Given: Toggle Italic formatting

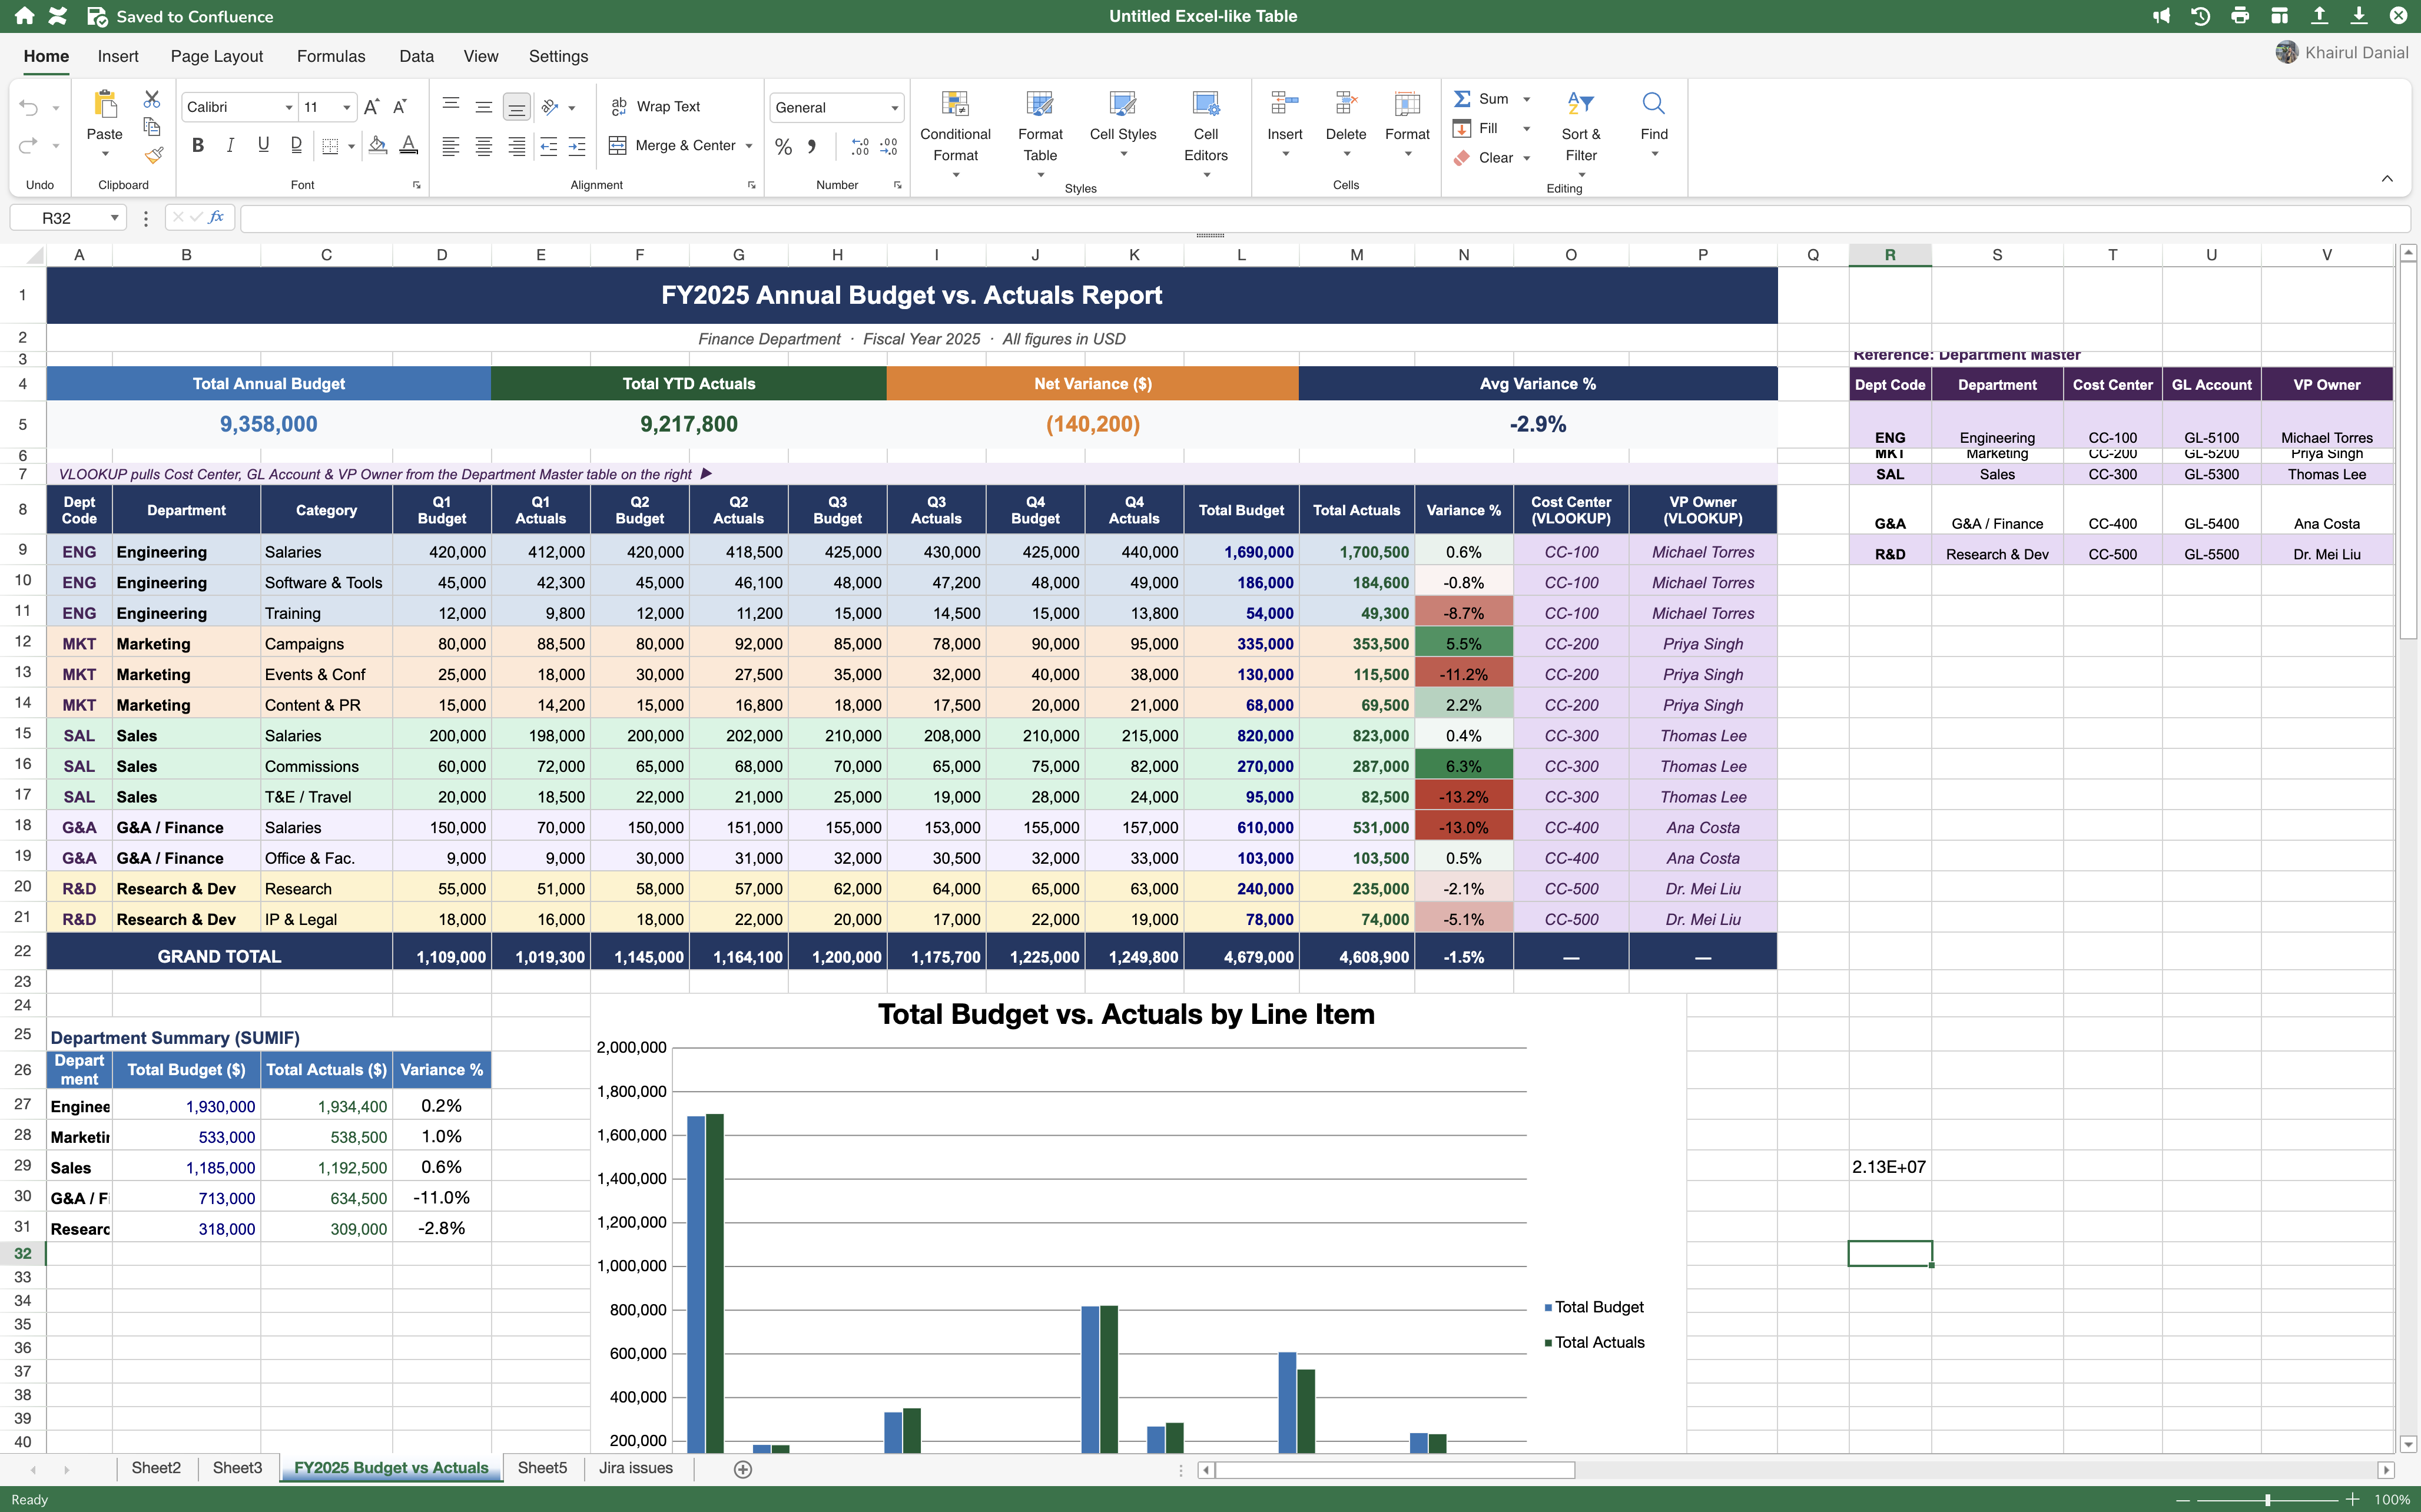Looking at the screenshot, I should tap(230, 145).
